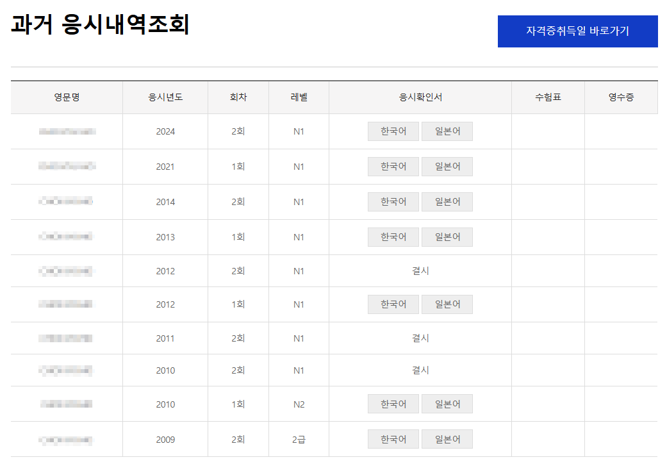Select the 2회 cell in the 2024 row
The width and height of the screenshot is (667, 464).
click(x=238, y=132)
